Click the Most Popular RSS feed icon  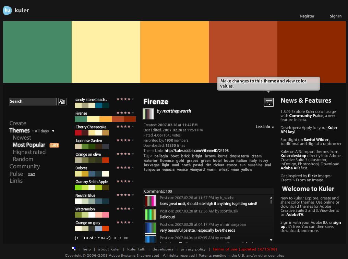(x=54, y=145)
